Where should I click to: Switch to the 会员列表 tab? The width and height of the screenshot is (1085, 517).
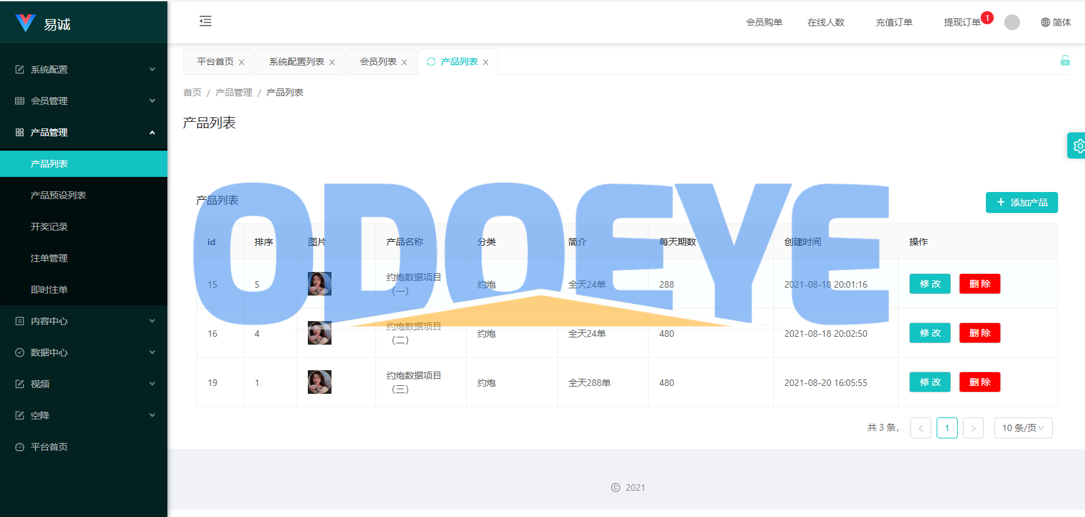(x=378, y=62)
